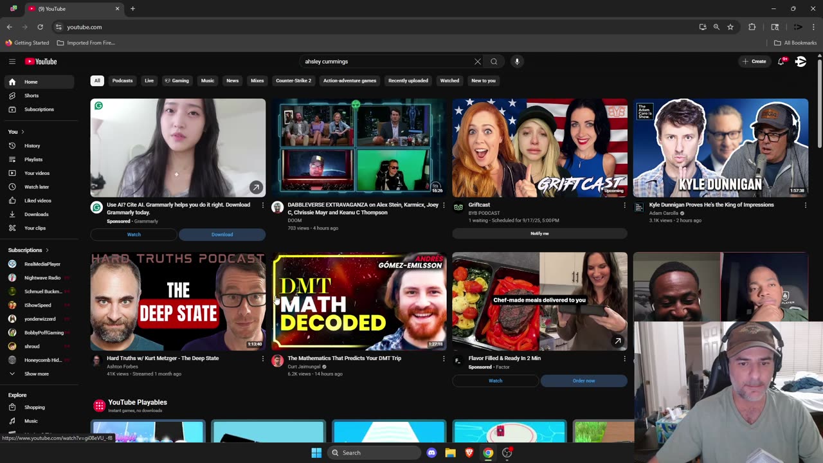The width and height of the screenshot is (823, 463).
Task: Open the Curt Jaimungal channel link
Action: (305, 366)
